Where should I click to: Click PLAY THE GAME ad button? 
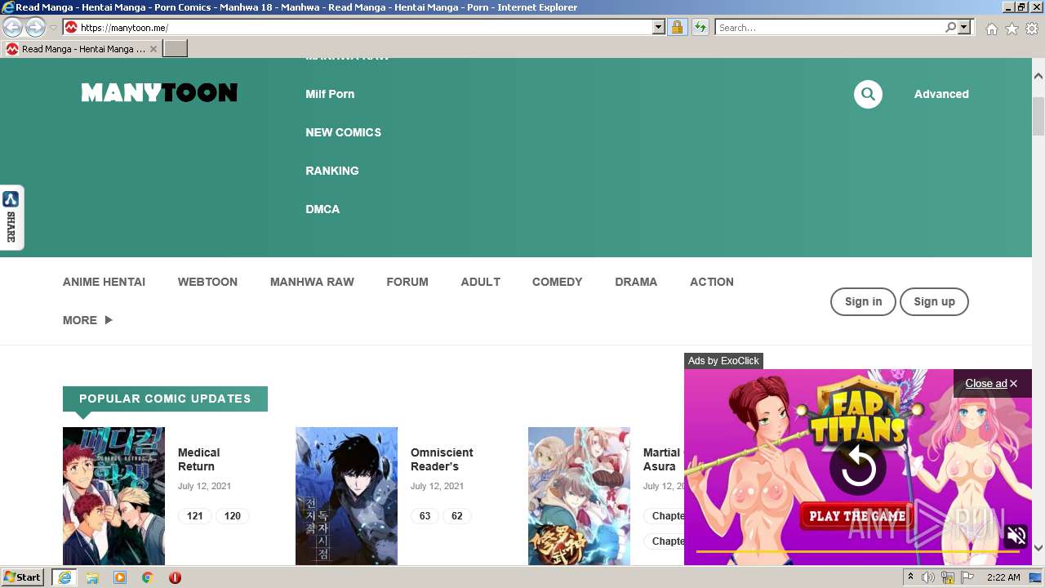[x=857, y=516]
